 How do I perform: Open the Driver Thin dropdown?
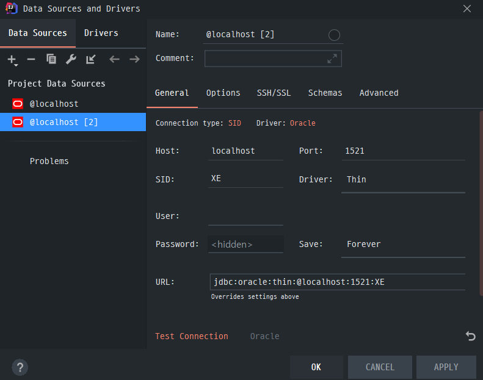coord(403,180)
